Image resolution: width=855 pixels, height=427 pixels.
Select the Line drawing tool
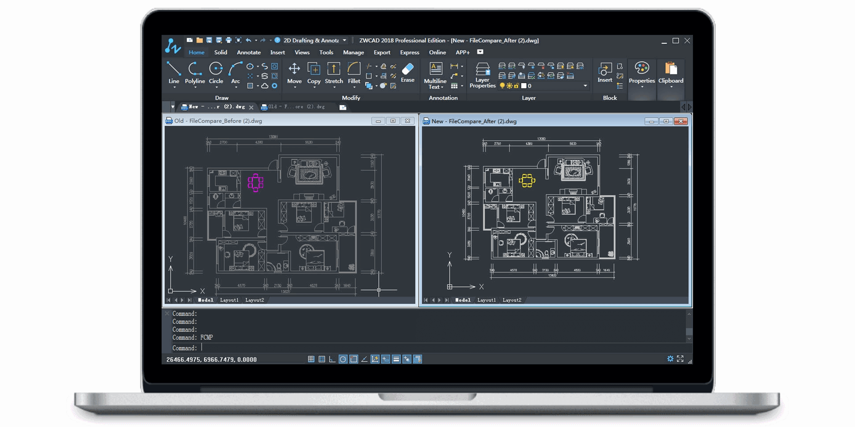(x=173, y=72)
